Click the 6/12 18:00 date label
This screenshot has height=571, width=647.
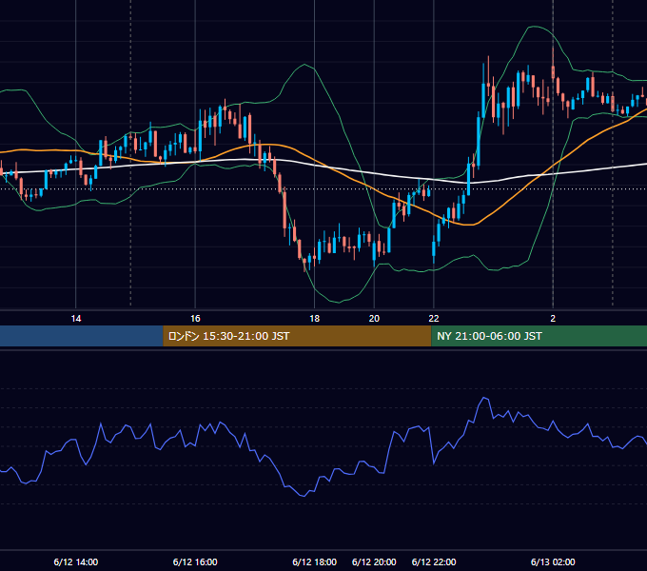tap(314, 561)
